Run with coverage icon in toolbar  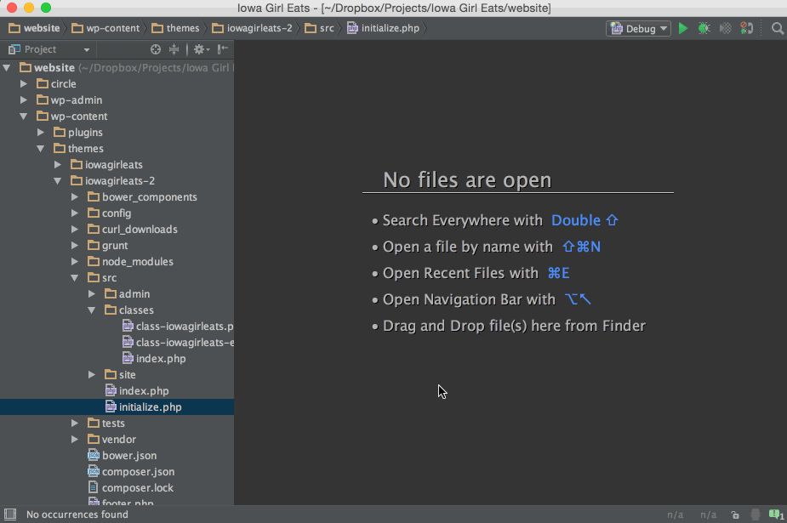725,29
